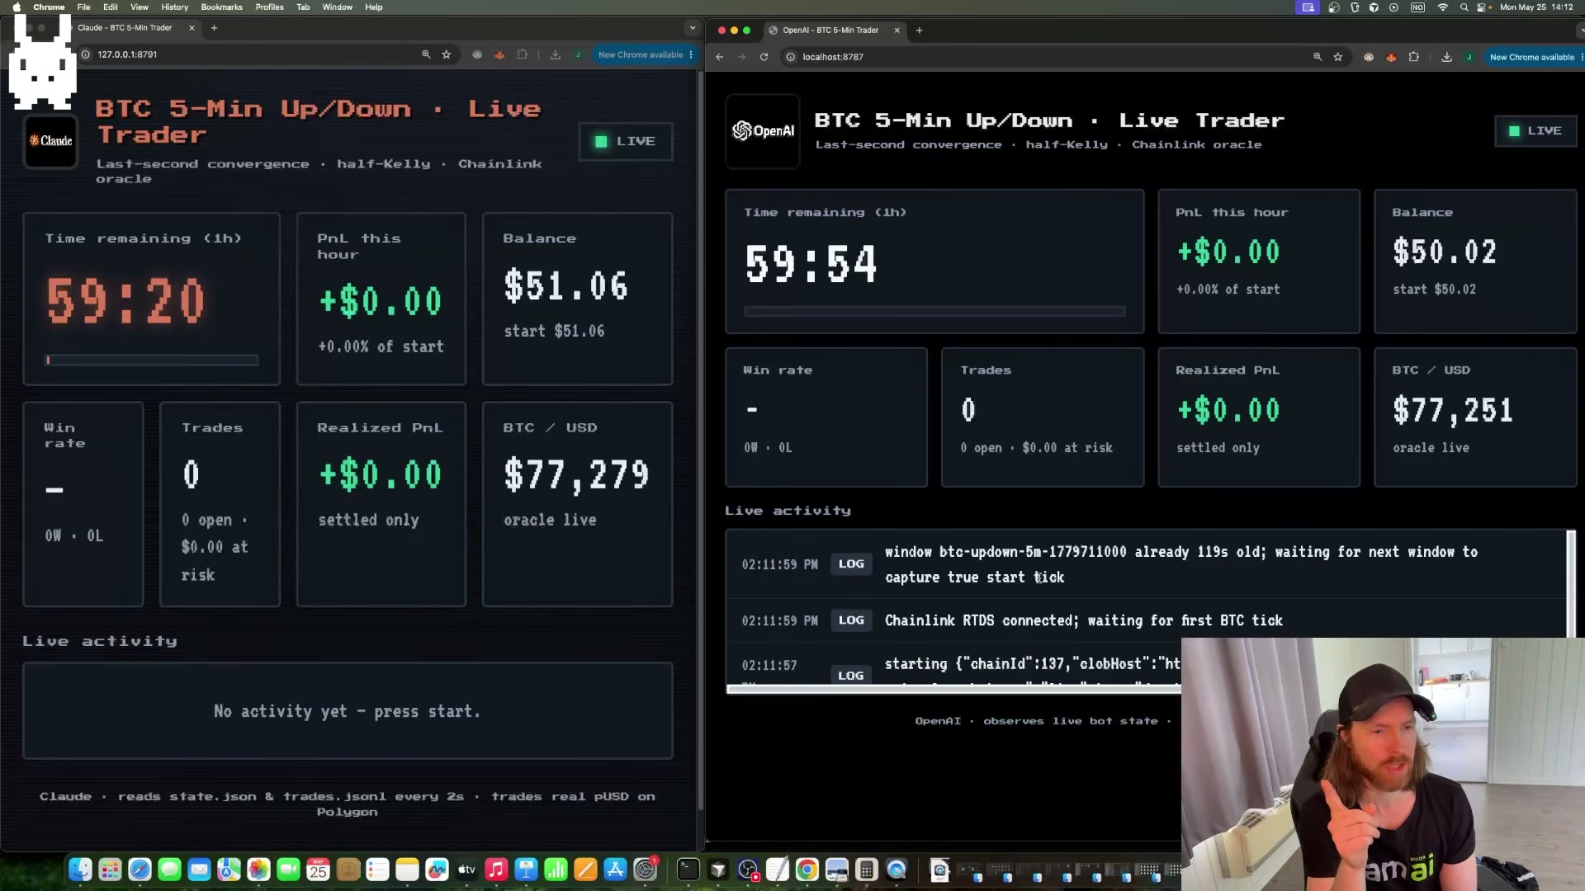Click the Claude logo on the trader page
The height and width of the screenshot is (891, 1585).
tap(51, 141)
